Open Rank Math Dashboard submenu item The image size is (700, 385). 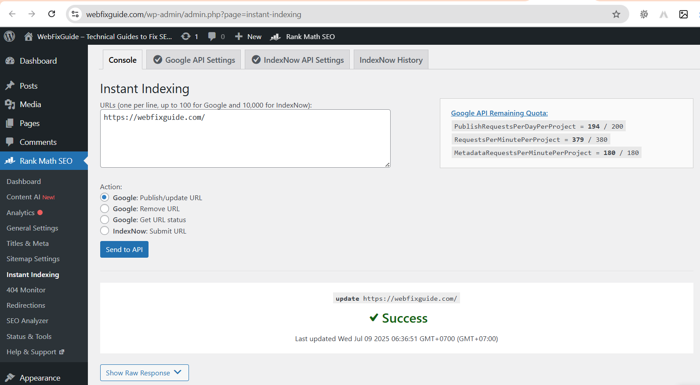coord(24,181)
